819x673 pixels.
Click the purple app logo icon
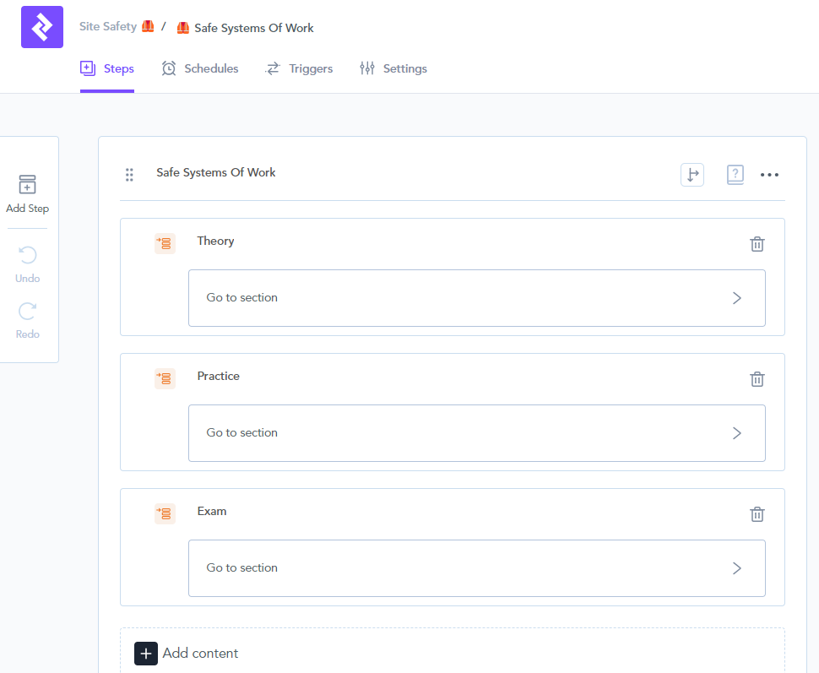[x=42, y=27]
